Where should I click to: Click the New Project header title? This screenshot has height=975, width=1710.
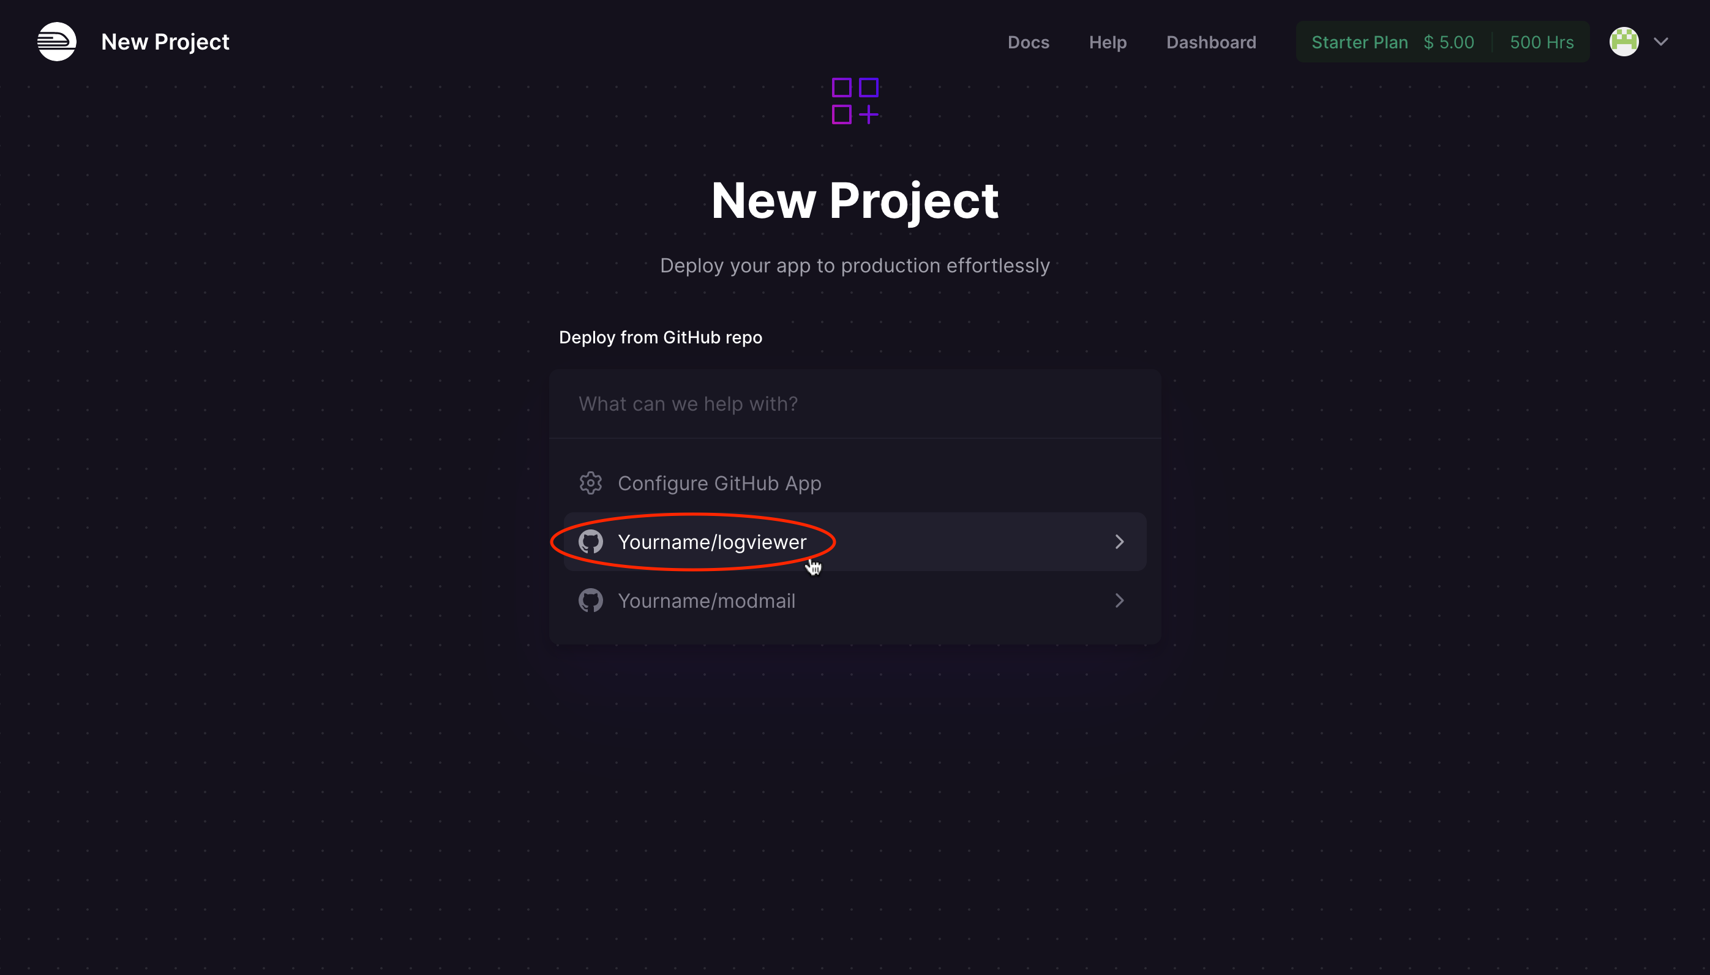click(165, 42)
